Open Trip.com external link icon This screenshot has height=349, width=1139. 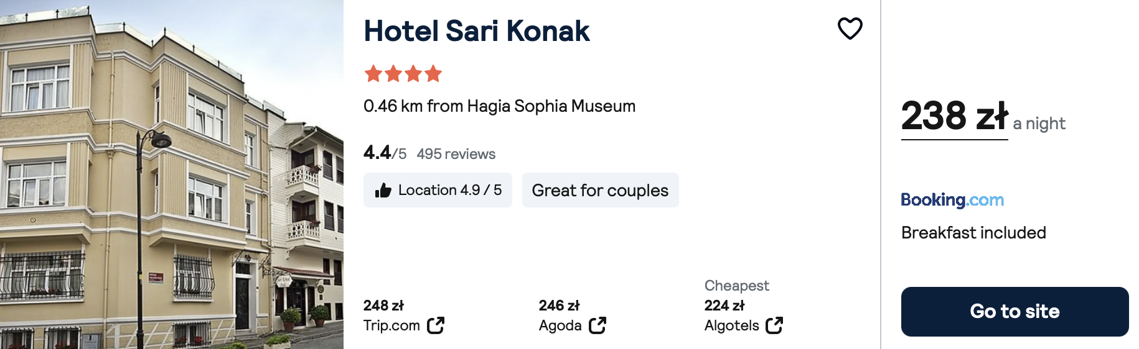436,325
